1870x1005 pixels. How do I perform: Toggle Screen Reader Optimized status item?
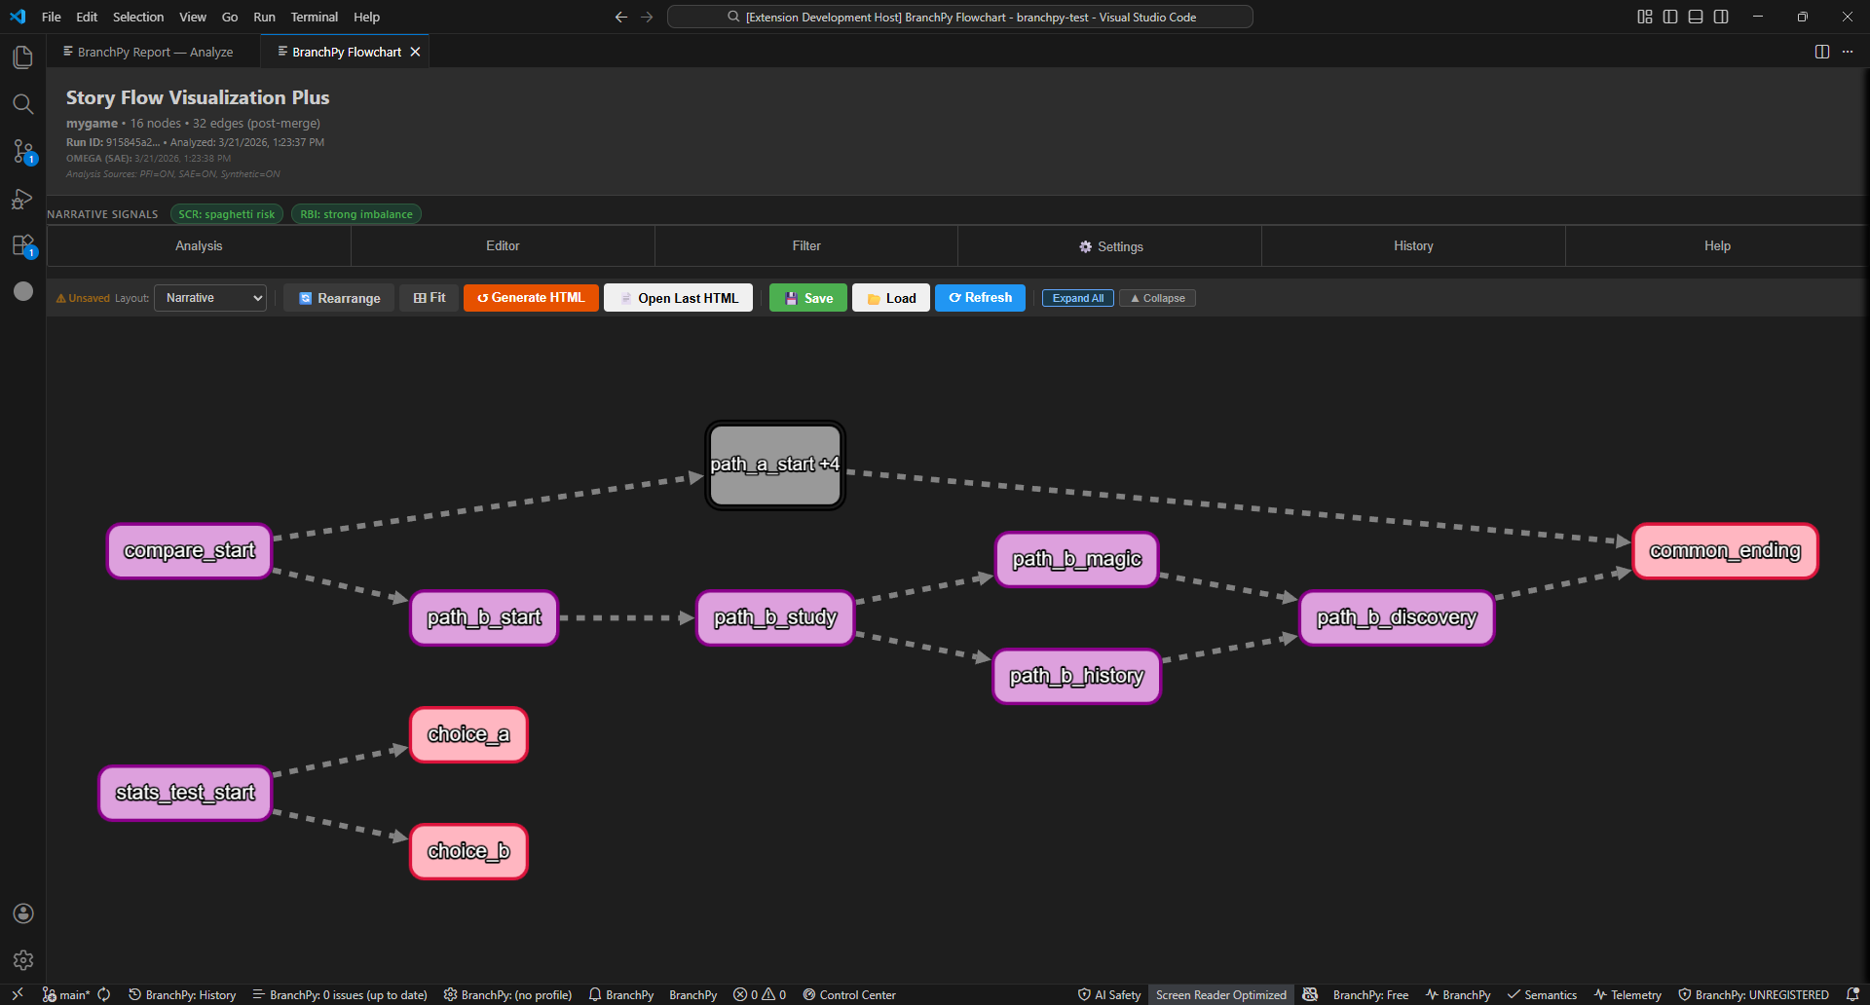point(1220,994)
